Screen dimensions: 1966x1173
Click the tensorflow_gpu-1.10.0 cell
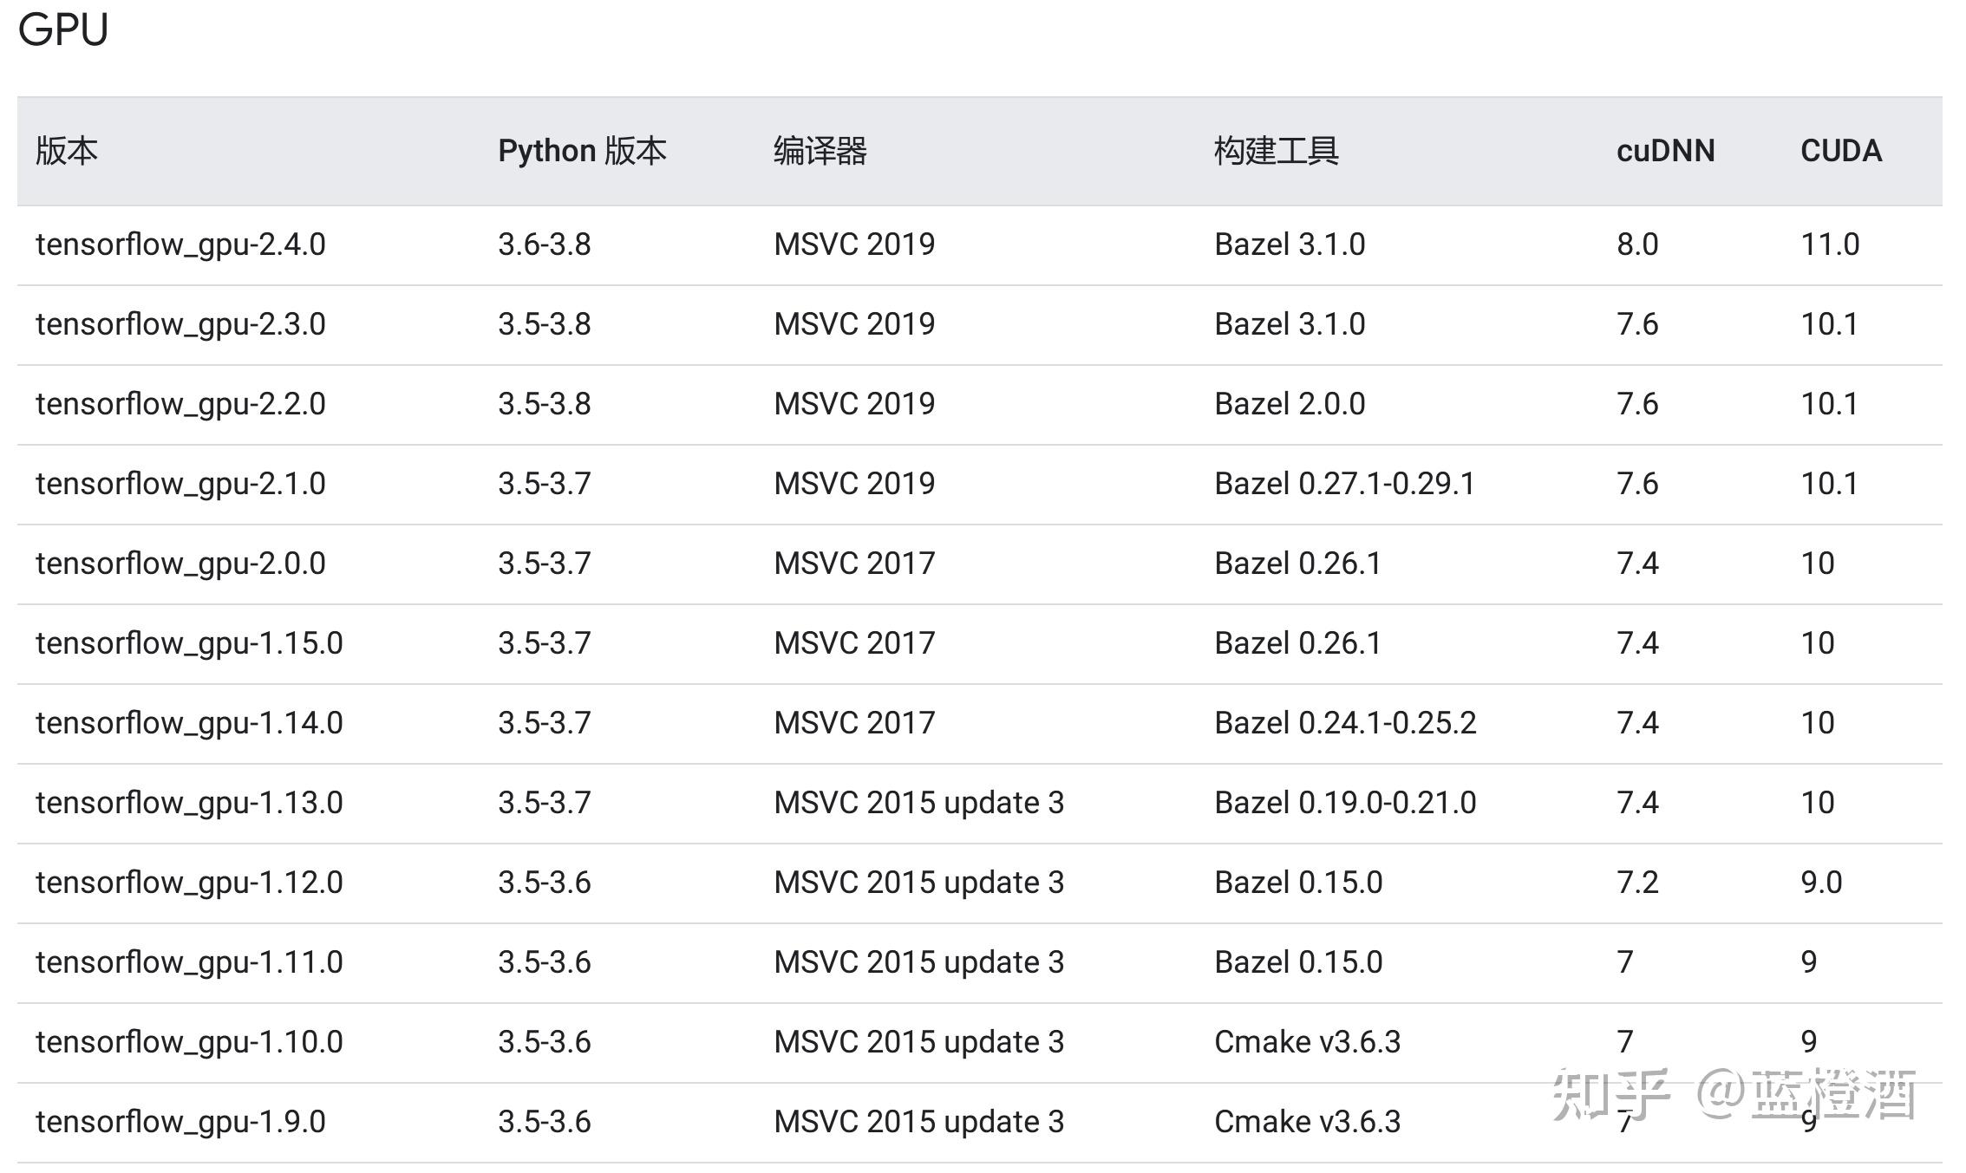coord(189,1042)
